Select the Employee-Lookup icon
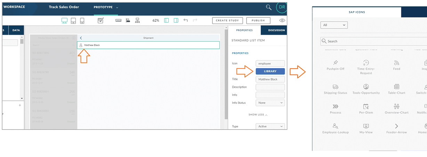This screenshot has height=157, width=427. 335,128
